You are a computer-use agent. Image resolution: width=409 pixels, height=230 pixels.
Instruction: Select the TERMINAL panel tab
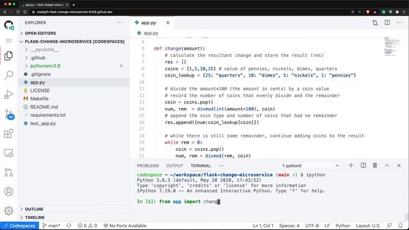pyautogui.click(x=201, y=165)
